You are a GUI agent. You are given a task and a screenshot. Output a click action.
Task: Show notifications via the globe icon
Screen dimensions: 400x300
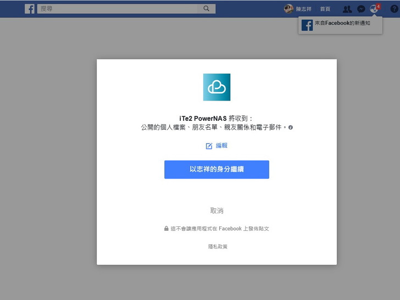pos(374,9)
